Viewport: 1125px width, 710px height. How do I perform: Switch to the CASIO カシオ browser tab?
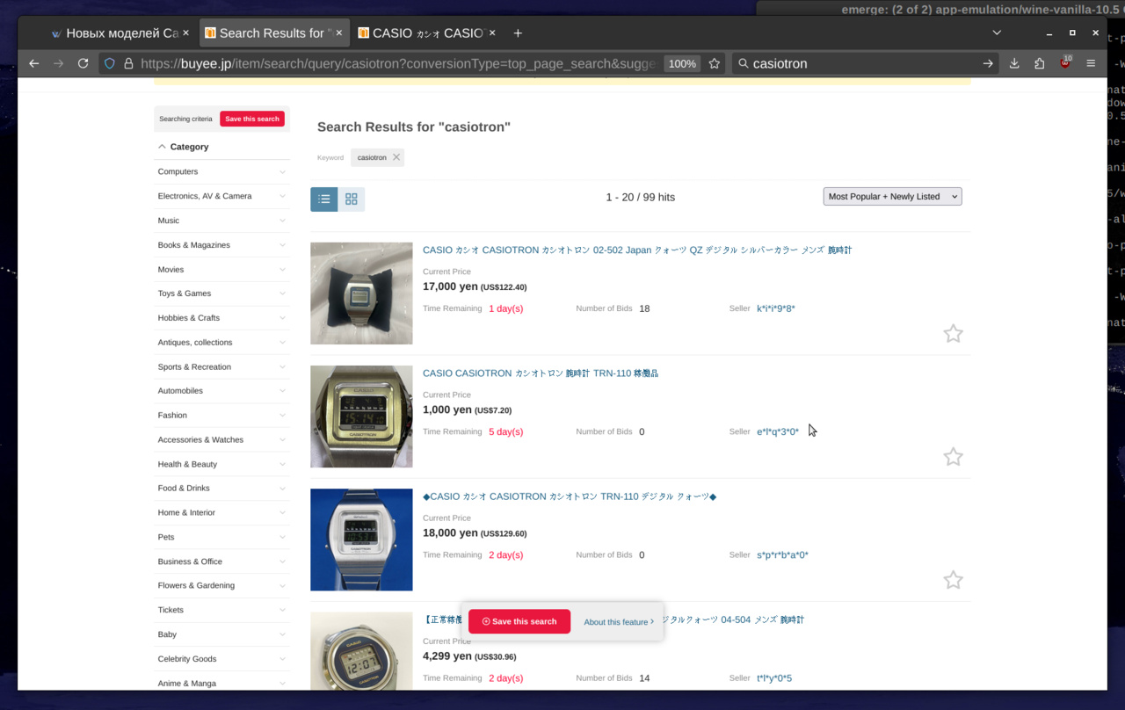click(420, 33)
